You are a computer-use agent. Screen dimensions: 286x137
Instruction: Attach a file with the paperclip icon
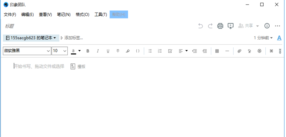coord(239,51)
